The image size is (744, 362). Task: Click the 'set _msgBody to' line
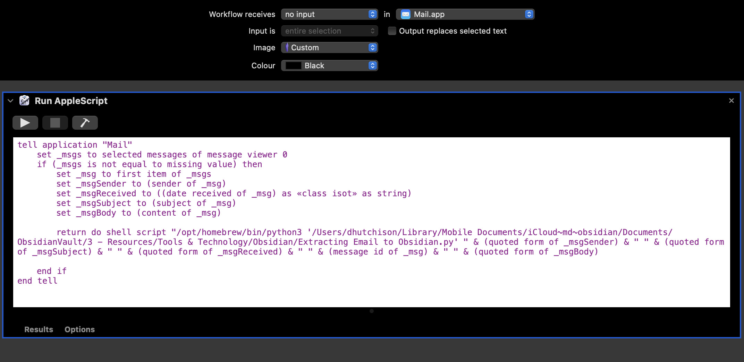(139, 213)
